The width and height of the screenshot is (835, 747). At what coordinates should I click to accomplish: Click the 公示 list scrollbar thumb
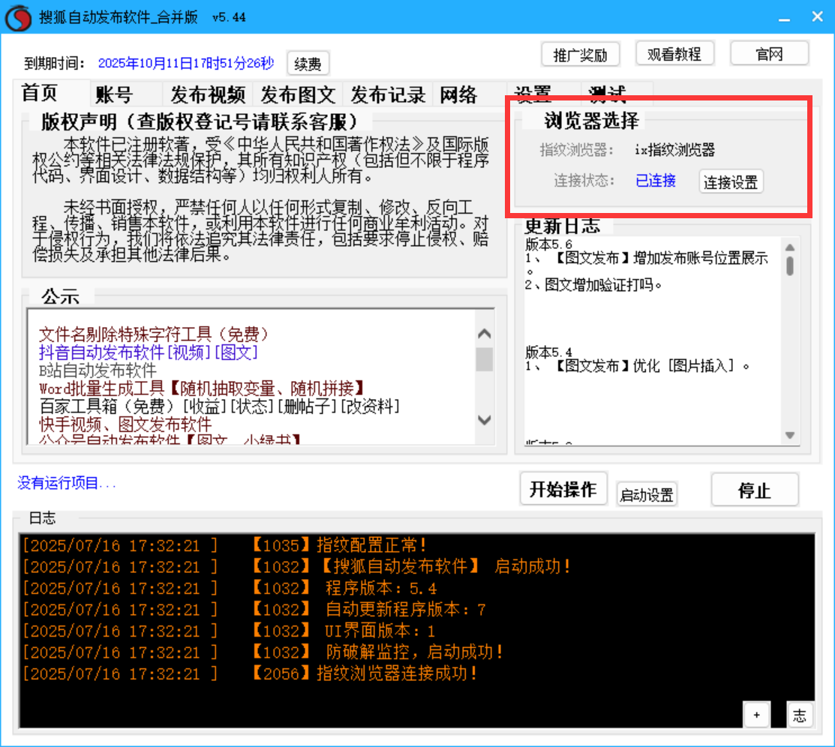[x=484, y=359]
